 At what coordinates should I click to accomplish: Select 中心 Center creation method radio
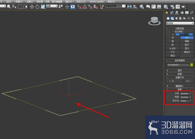pos(184,81)
